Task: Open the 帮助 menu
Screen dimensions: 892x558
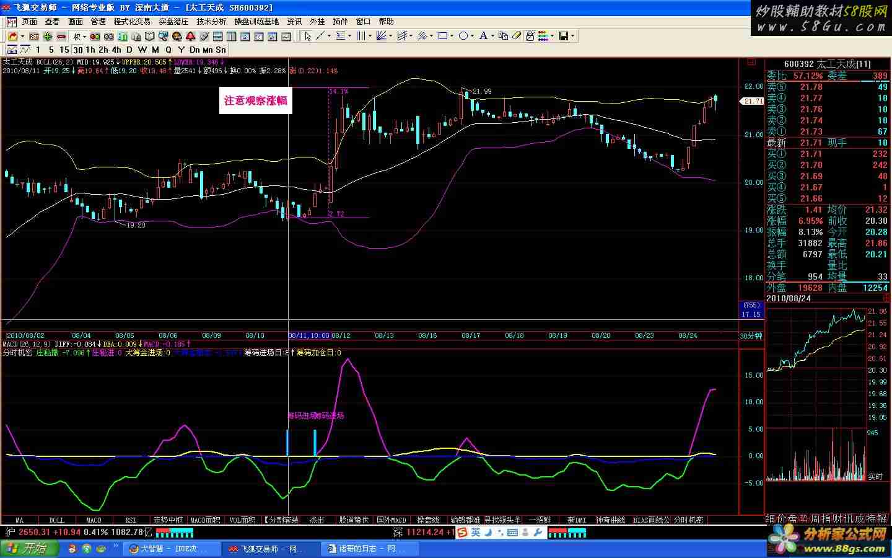Action: pyautogui.click(x=386, y=21)
